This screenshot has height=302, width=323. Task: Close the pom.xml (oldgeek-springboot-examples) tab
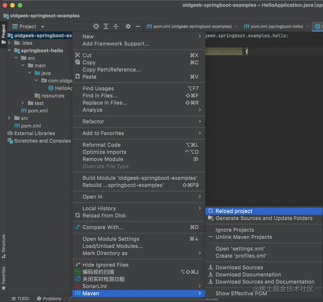[236, 26]
